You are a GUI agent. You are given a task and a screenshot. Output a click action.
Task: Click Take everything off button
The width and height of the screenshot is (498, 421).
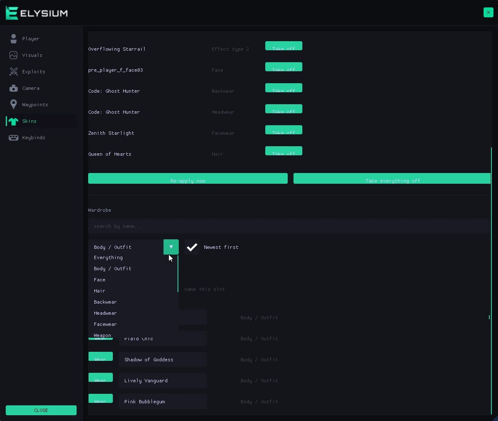[392, 178]
